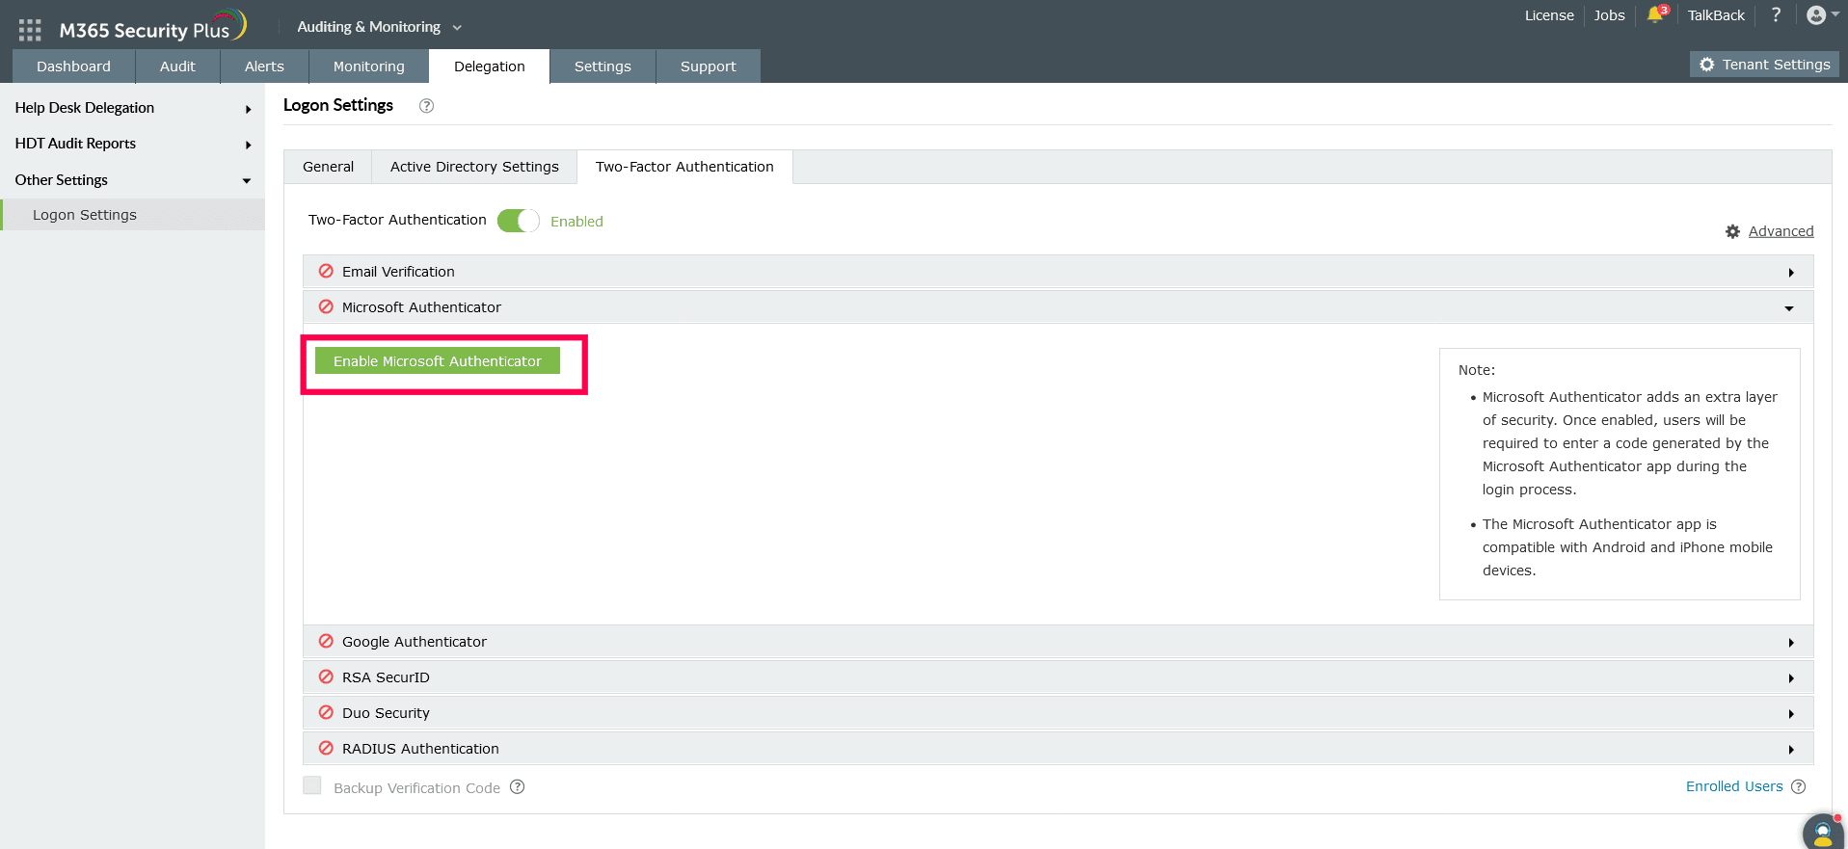Screen dimensions: 1848x849
Task: Open notifications bell icon
Action: 1655,14
